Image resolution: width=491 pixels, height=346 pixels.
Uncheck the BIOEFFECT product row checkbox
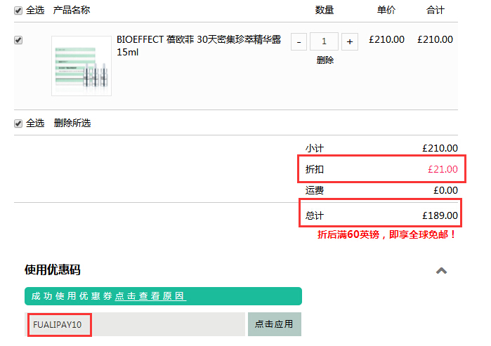(x=18, y=40)
